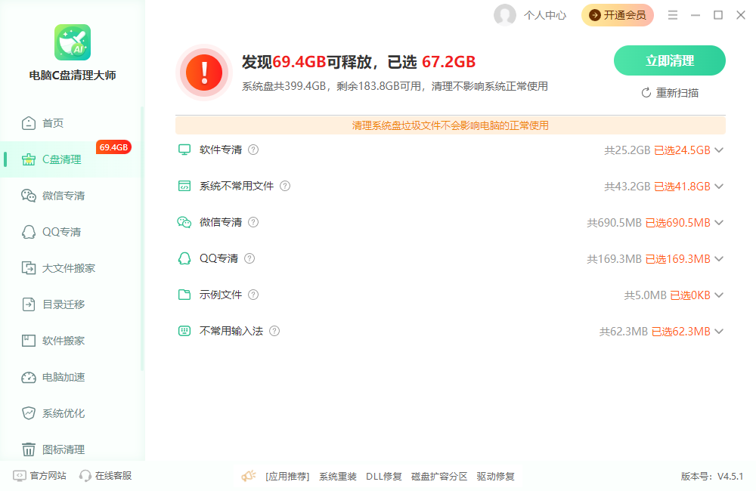Click the sidebar vertical scrollbar
Viewport: 756px width, 491px height.
click(142, 239)
